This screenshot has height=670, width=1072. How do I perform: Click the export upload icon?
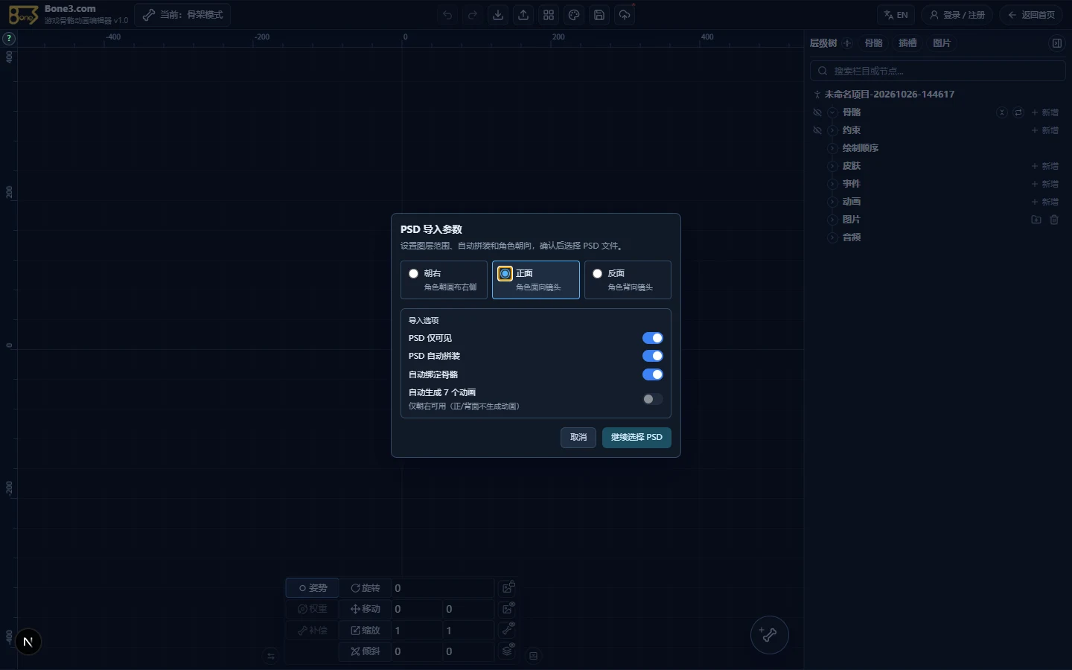(523, 15)
